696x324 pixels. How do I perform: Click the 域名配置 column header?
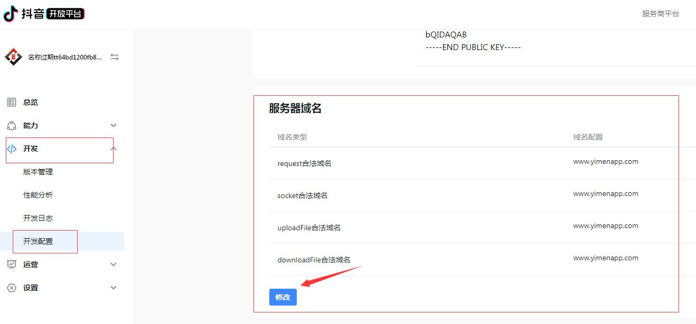(x=588, y=137)
